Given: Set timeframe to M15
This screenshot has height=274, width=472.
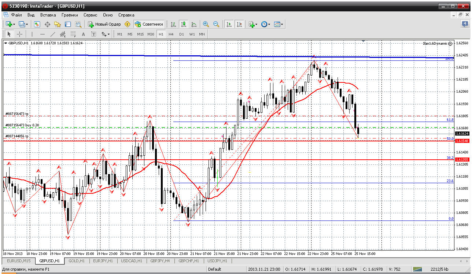Looking at the screenshot, I should 140,34.
